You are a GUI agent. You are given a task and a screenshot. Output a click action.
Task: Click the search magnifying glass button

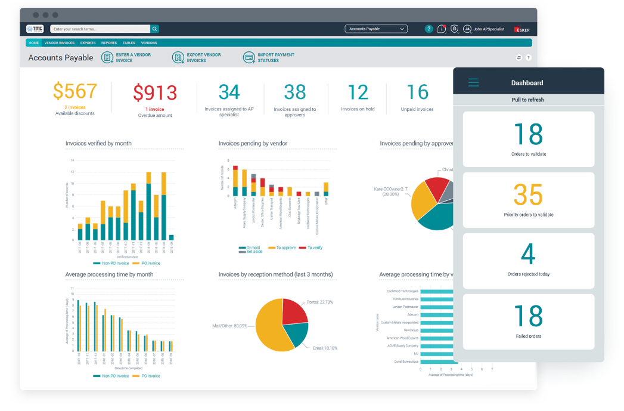tap(154, 29)
